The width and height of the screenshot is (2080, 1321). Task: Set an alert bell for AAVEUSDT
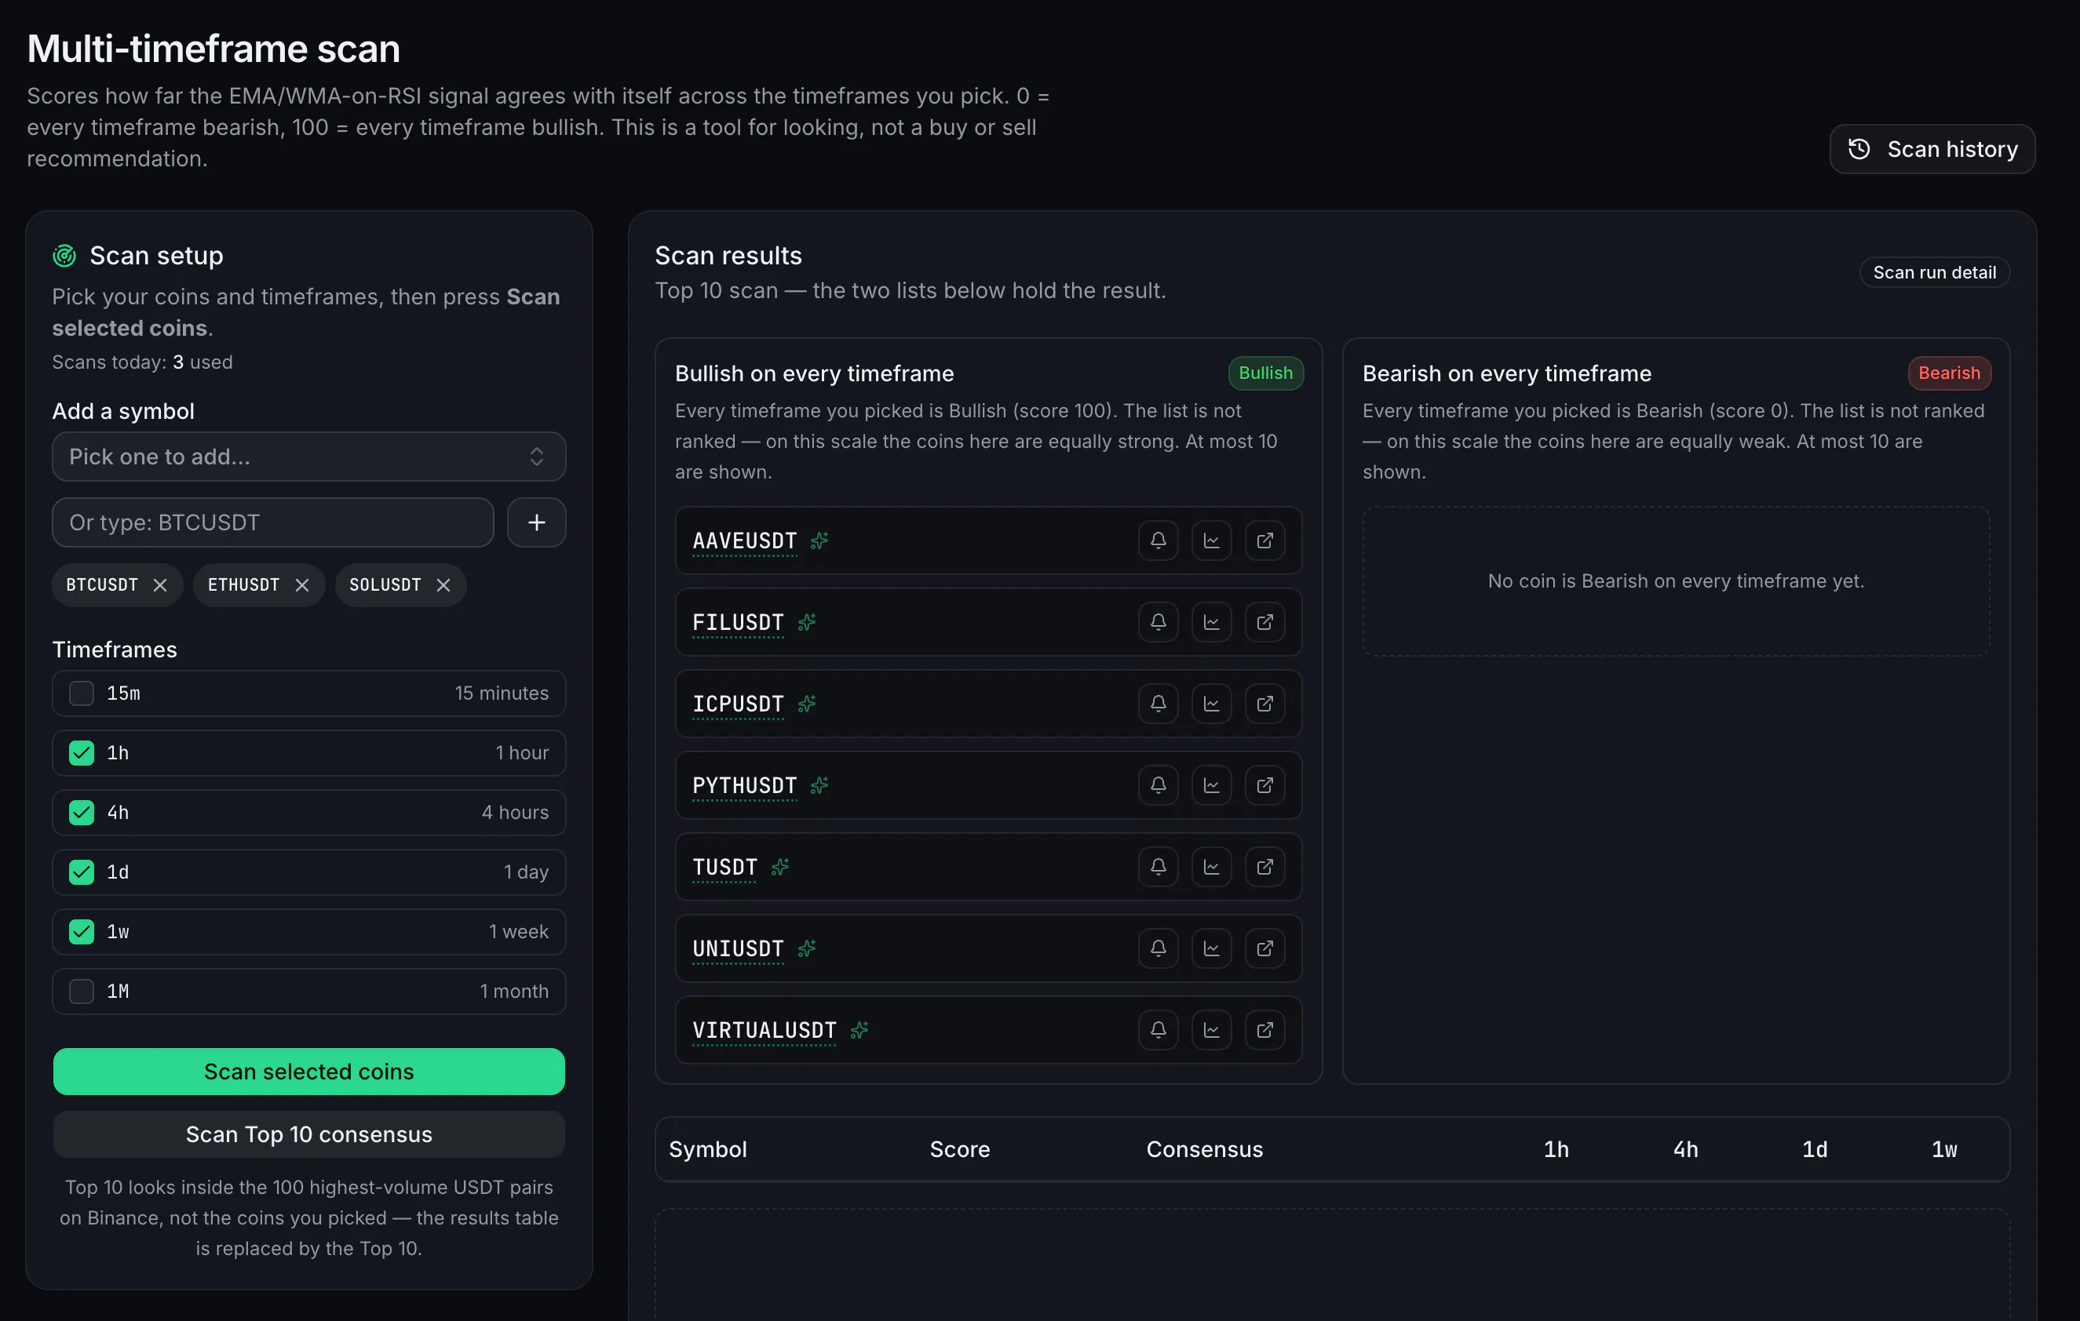[1158, 540]
